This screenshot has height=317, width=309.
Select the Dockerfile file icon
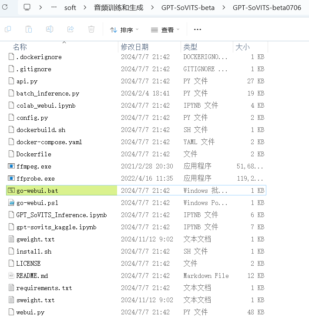pyautogui.click(x=11, y=154)
